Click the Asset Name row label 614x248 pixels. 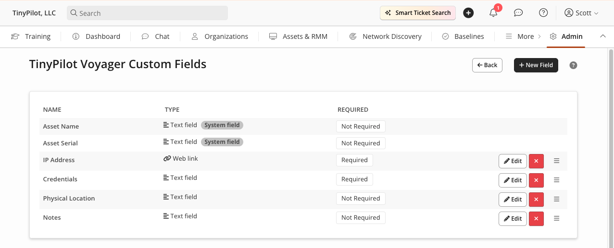[61, 127]
